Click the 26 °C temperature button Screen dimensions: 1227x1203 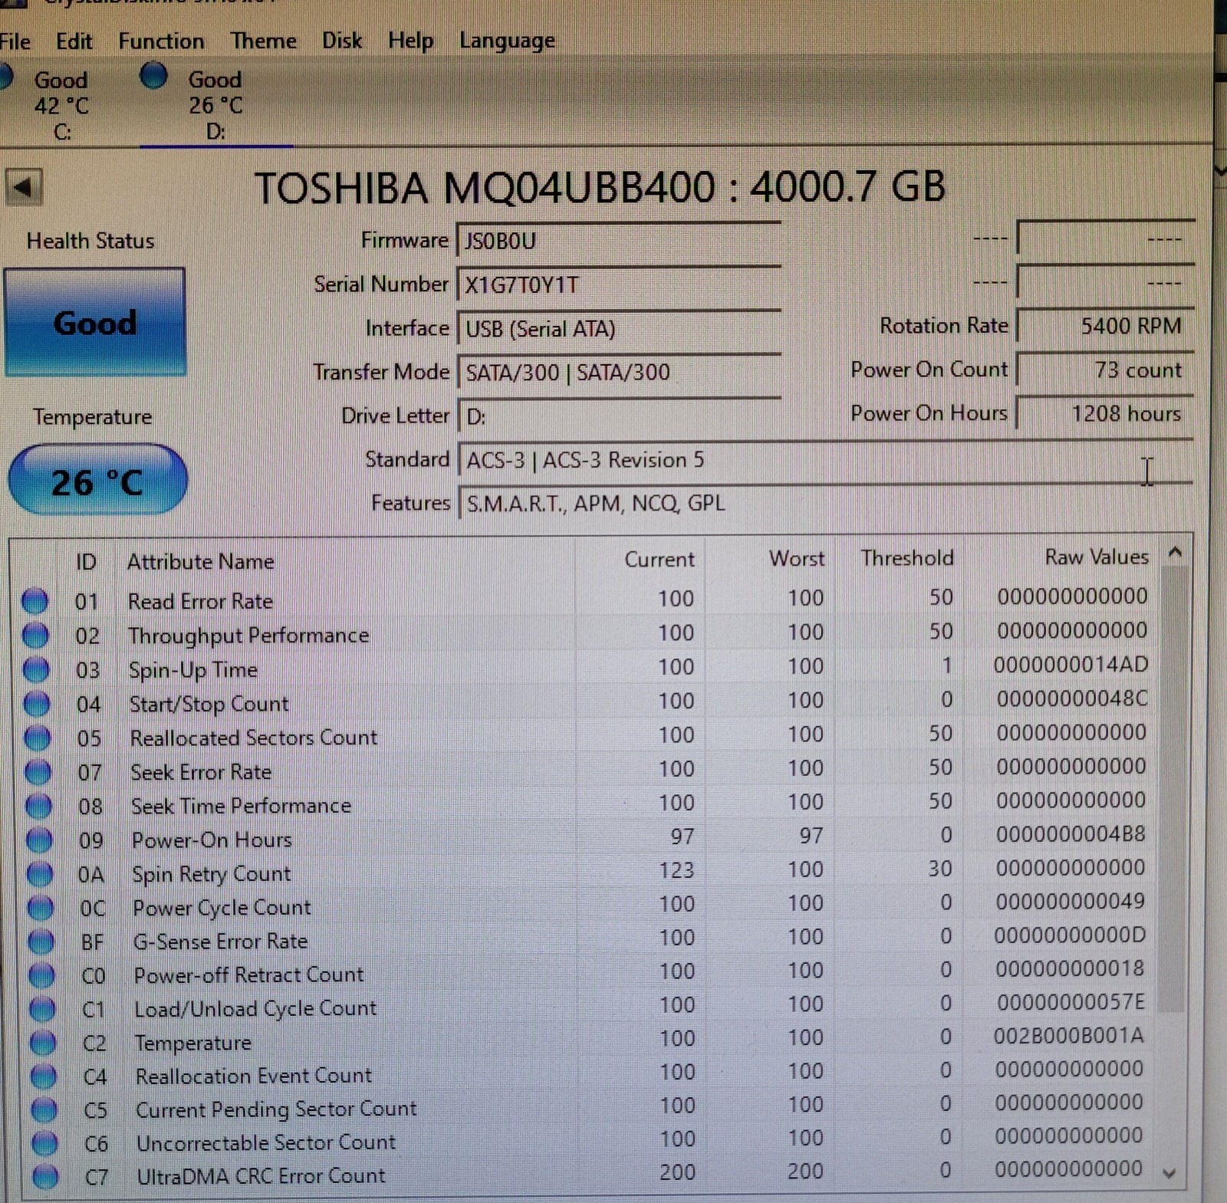[97, 481]
